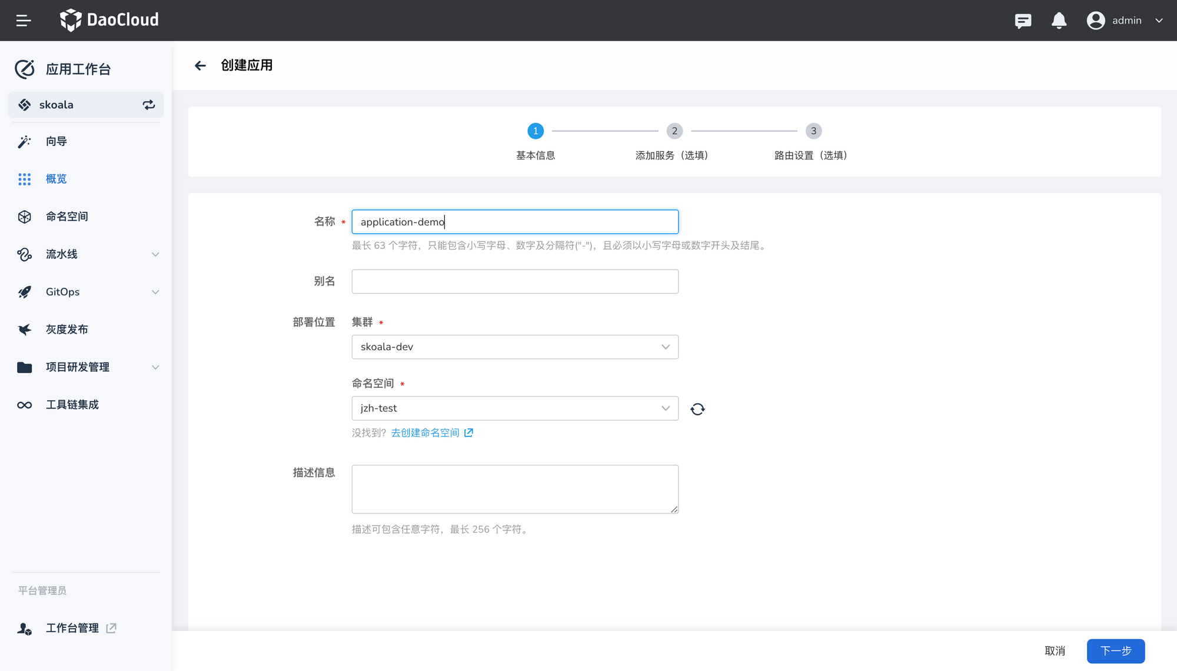
Task: Open the 工作台管理 link
Action: tap(72, 628)
